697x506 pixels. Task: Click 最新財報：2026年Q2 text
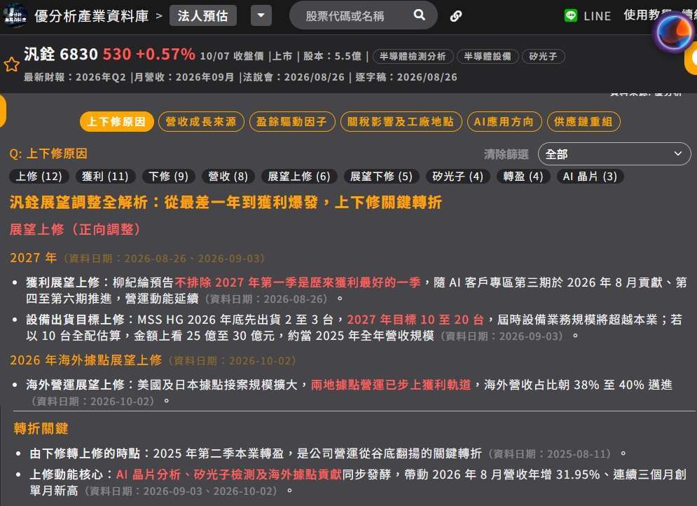click(x=75, y=77)
